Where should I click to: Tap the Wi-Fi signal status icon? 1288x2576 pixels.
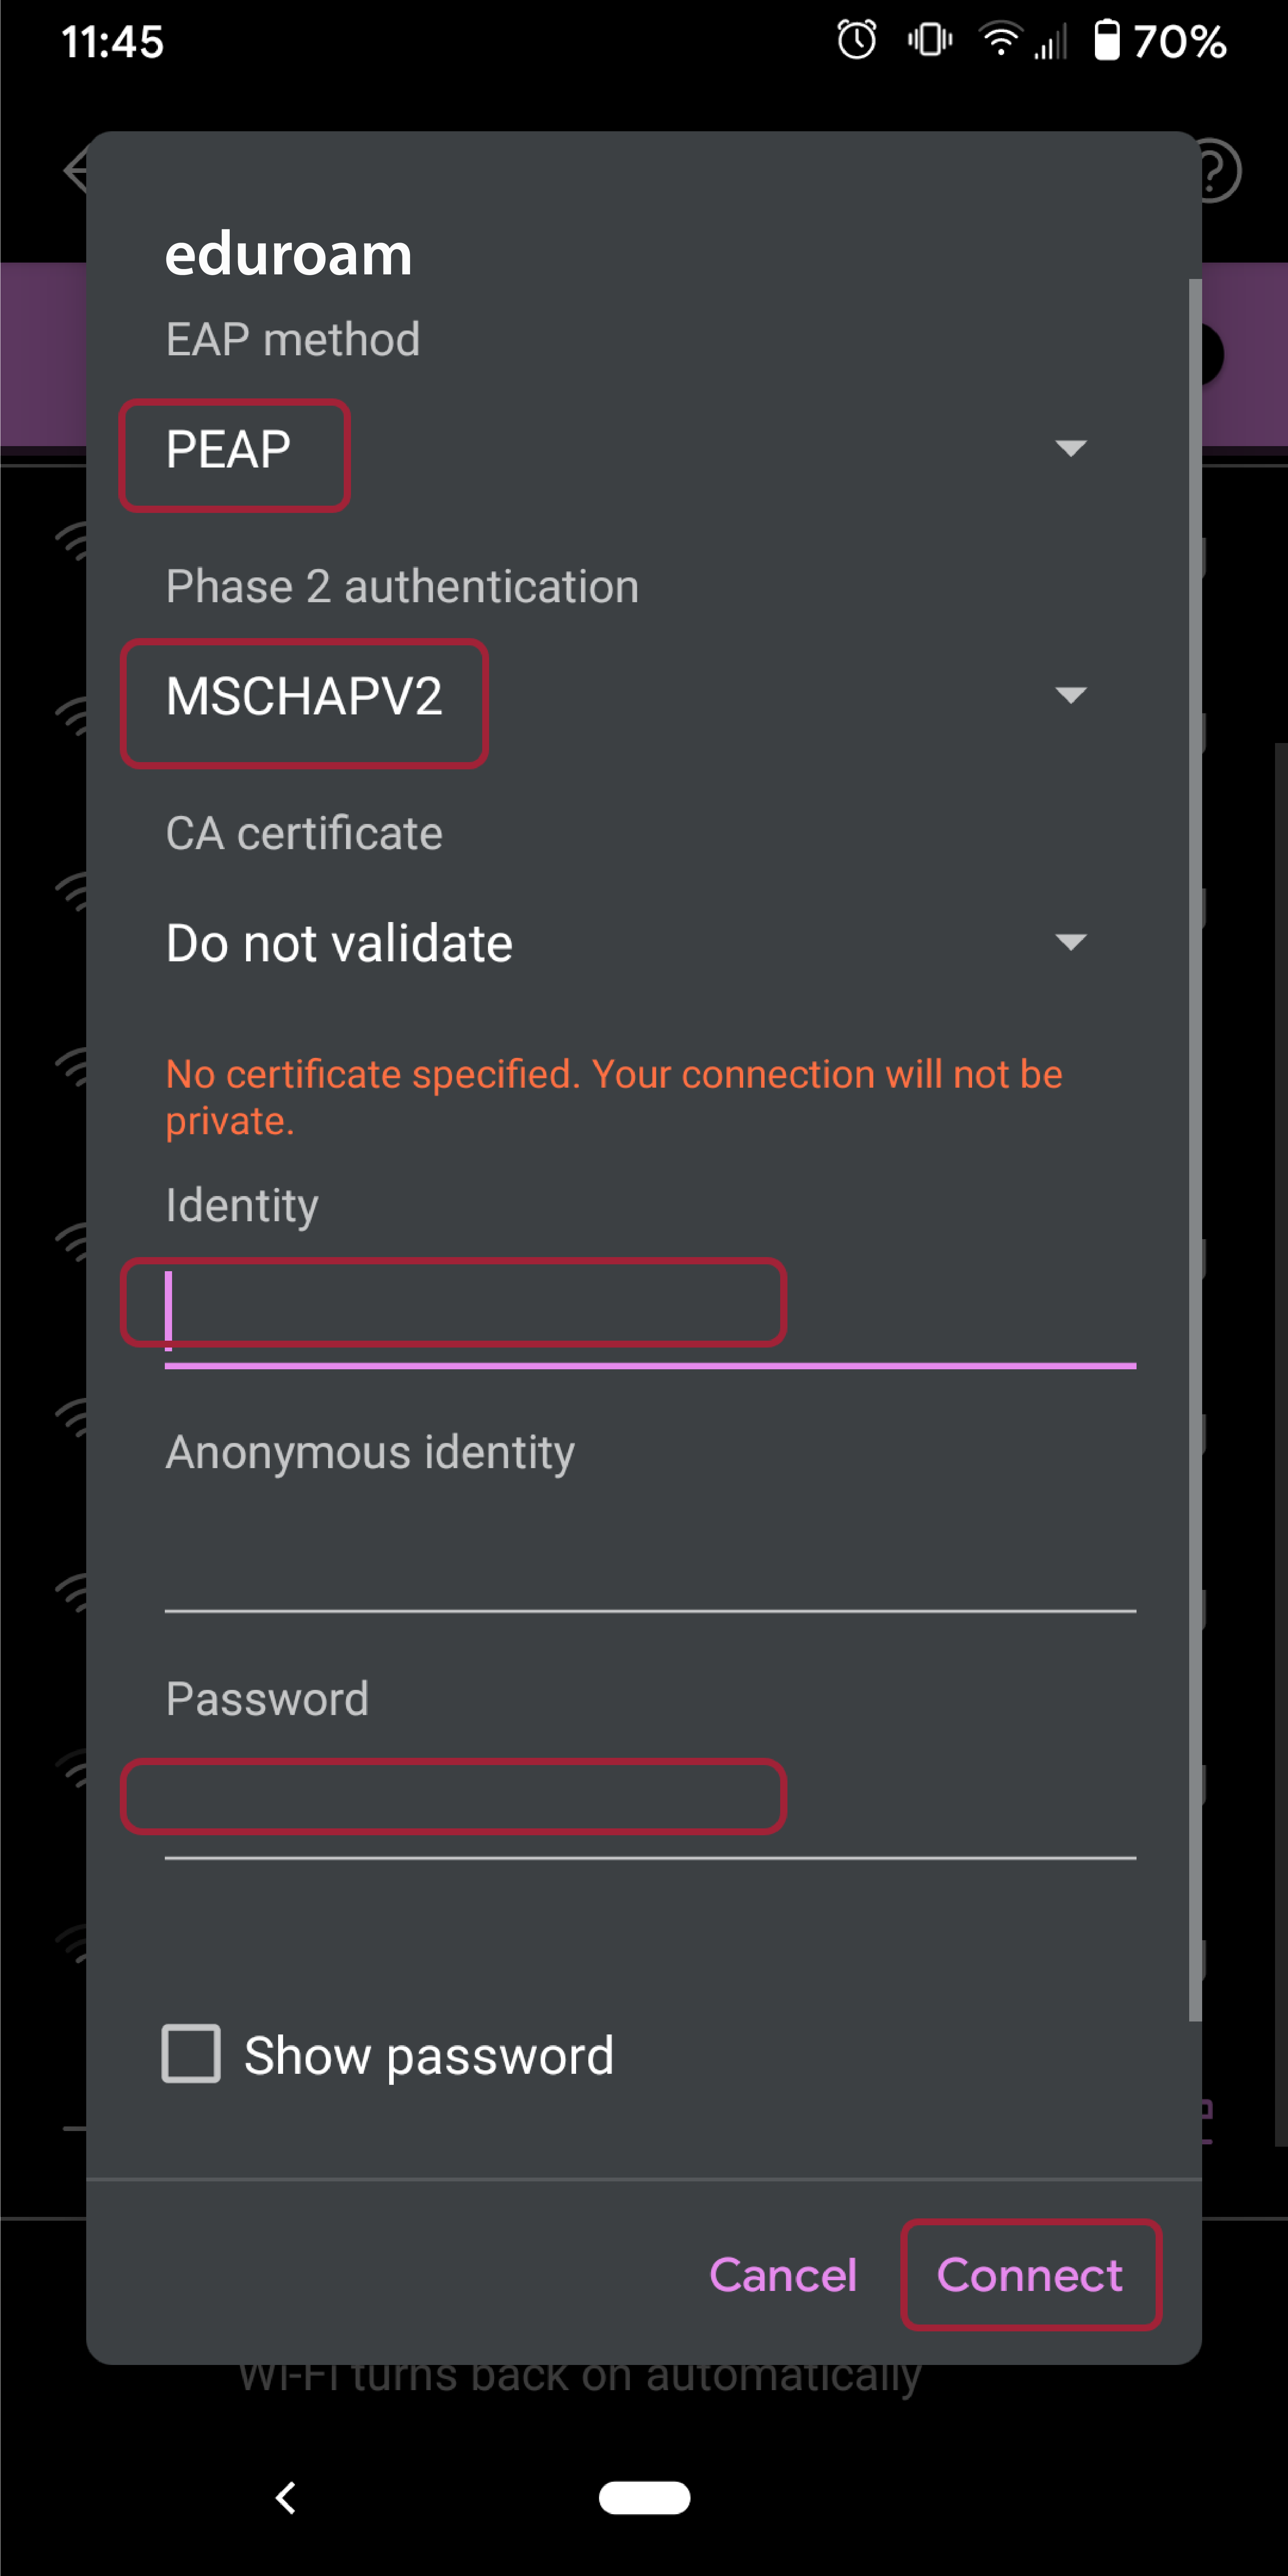pyautogui.click(x=1000, y=40)
